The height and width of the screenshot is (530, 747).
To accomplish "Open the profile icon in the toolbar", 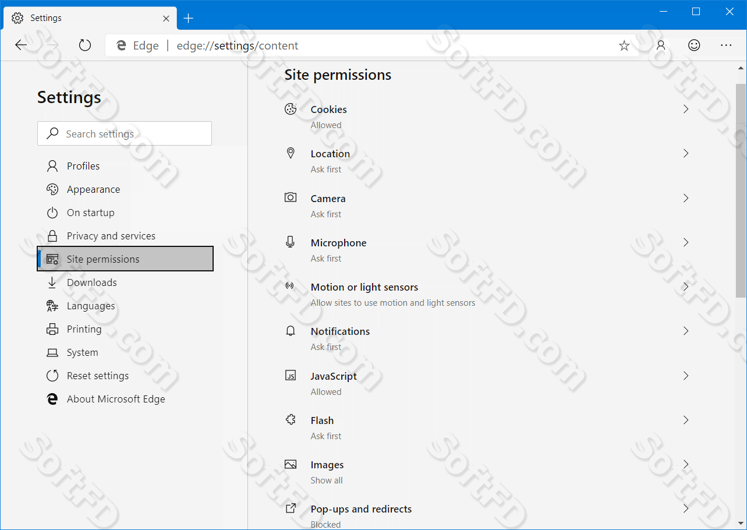I will [x=661, y=45].
